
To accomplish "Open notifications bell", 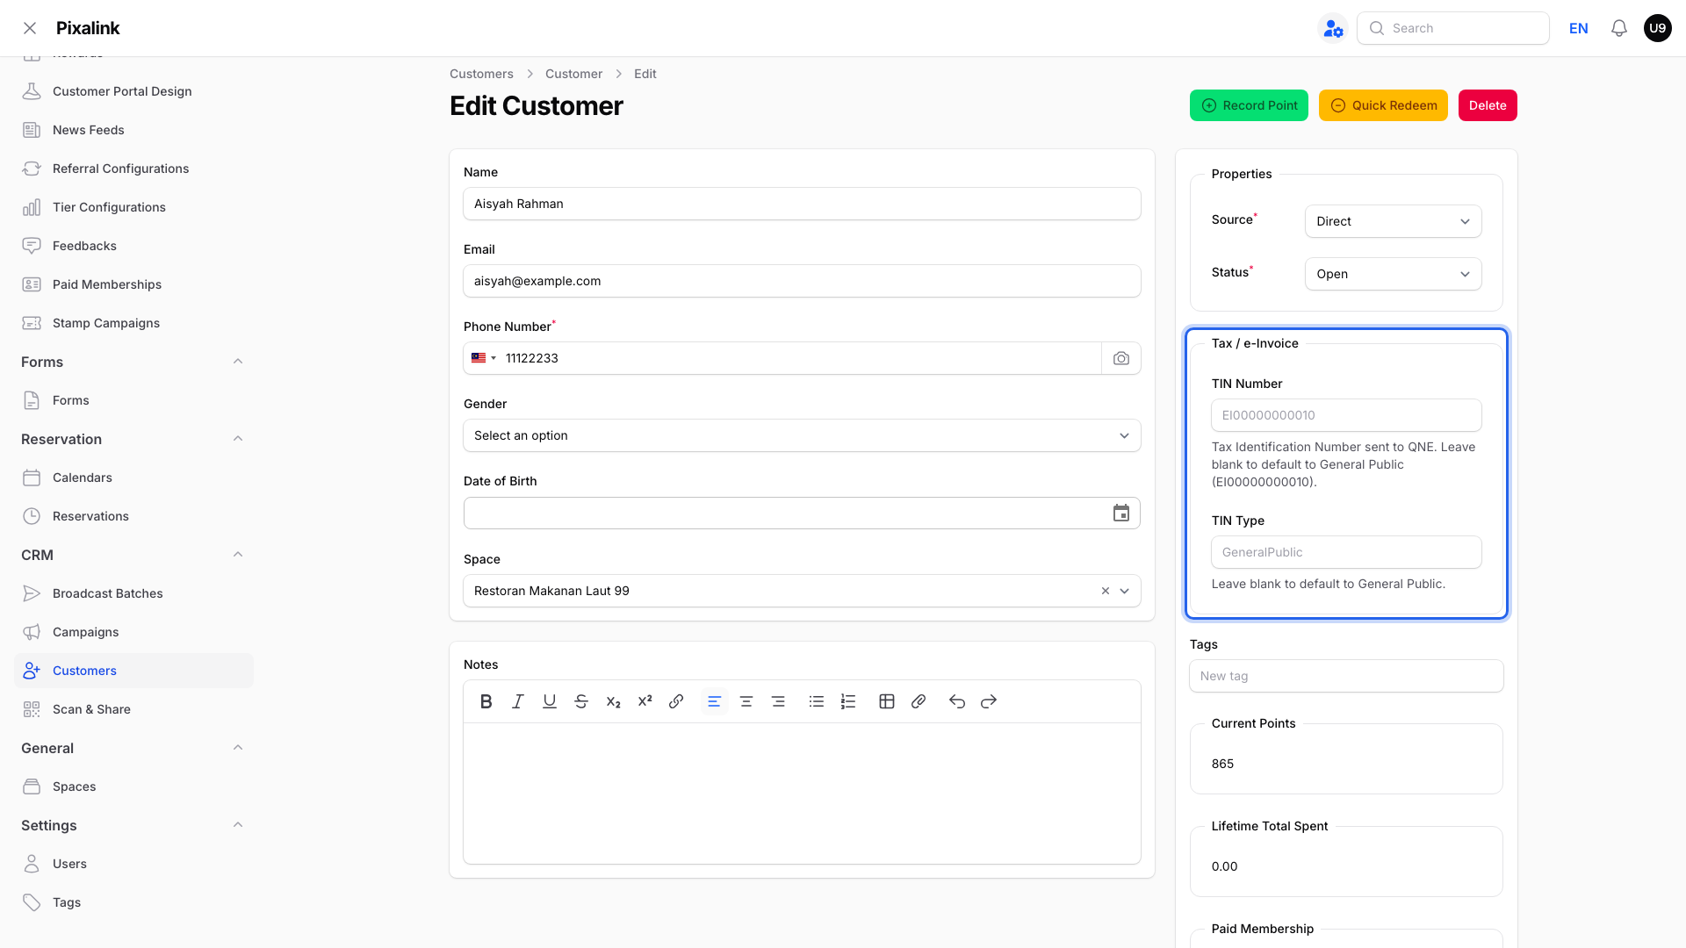I will (x=1619, y=28).
